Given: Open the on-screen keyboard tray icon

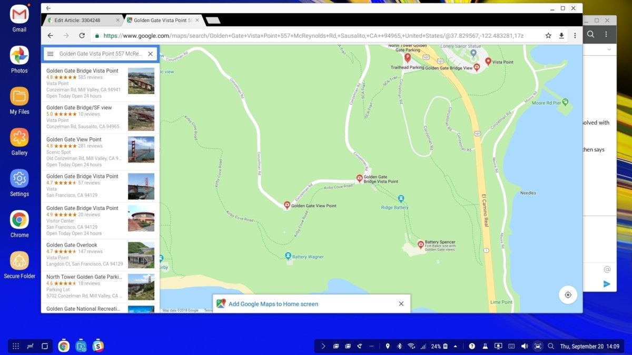Looking at the screenshot, I should pyautogui.click(x=511, y=346).
